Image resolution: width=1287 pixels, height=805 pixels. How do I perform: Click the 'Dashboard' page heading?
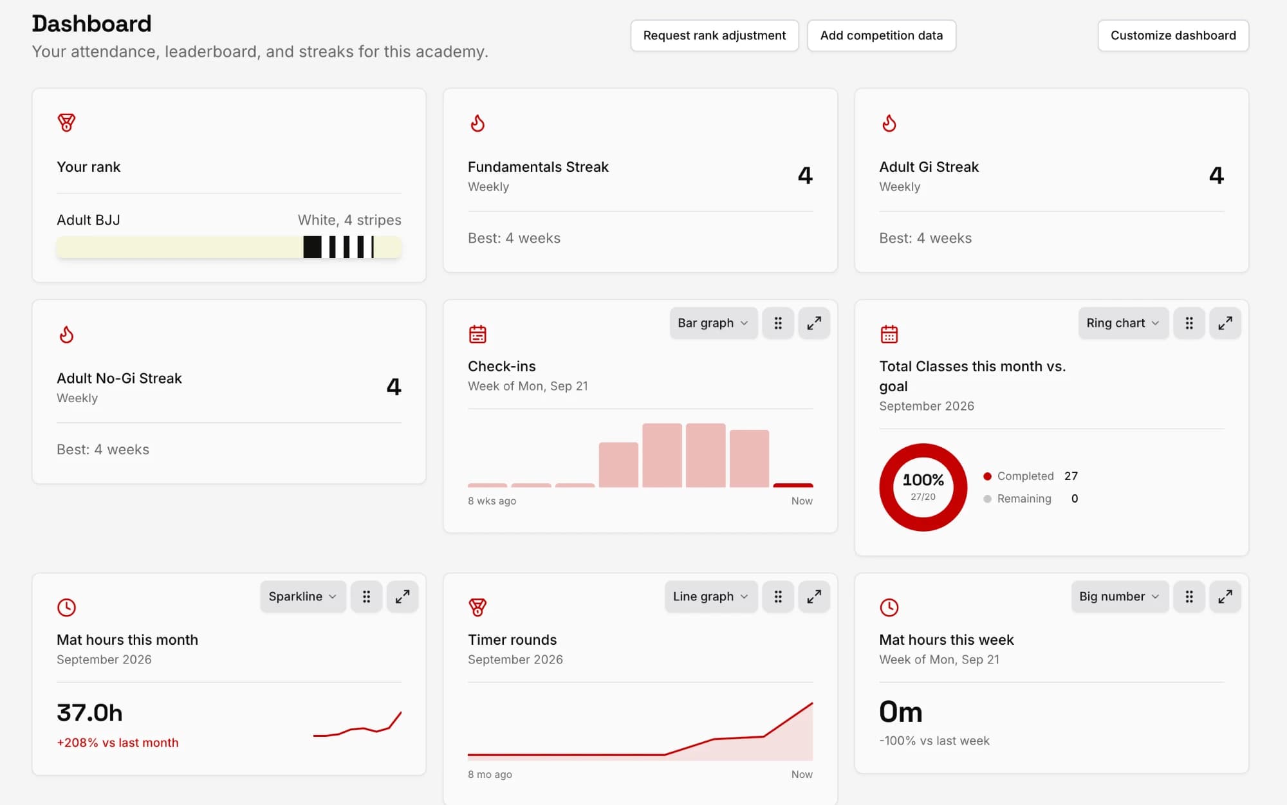point(91,24)
